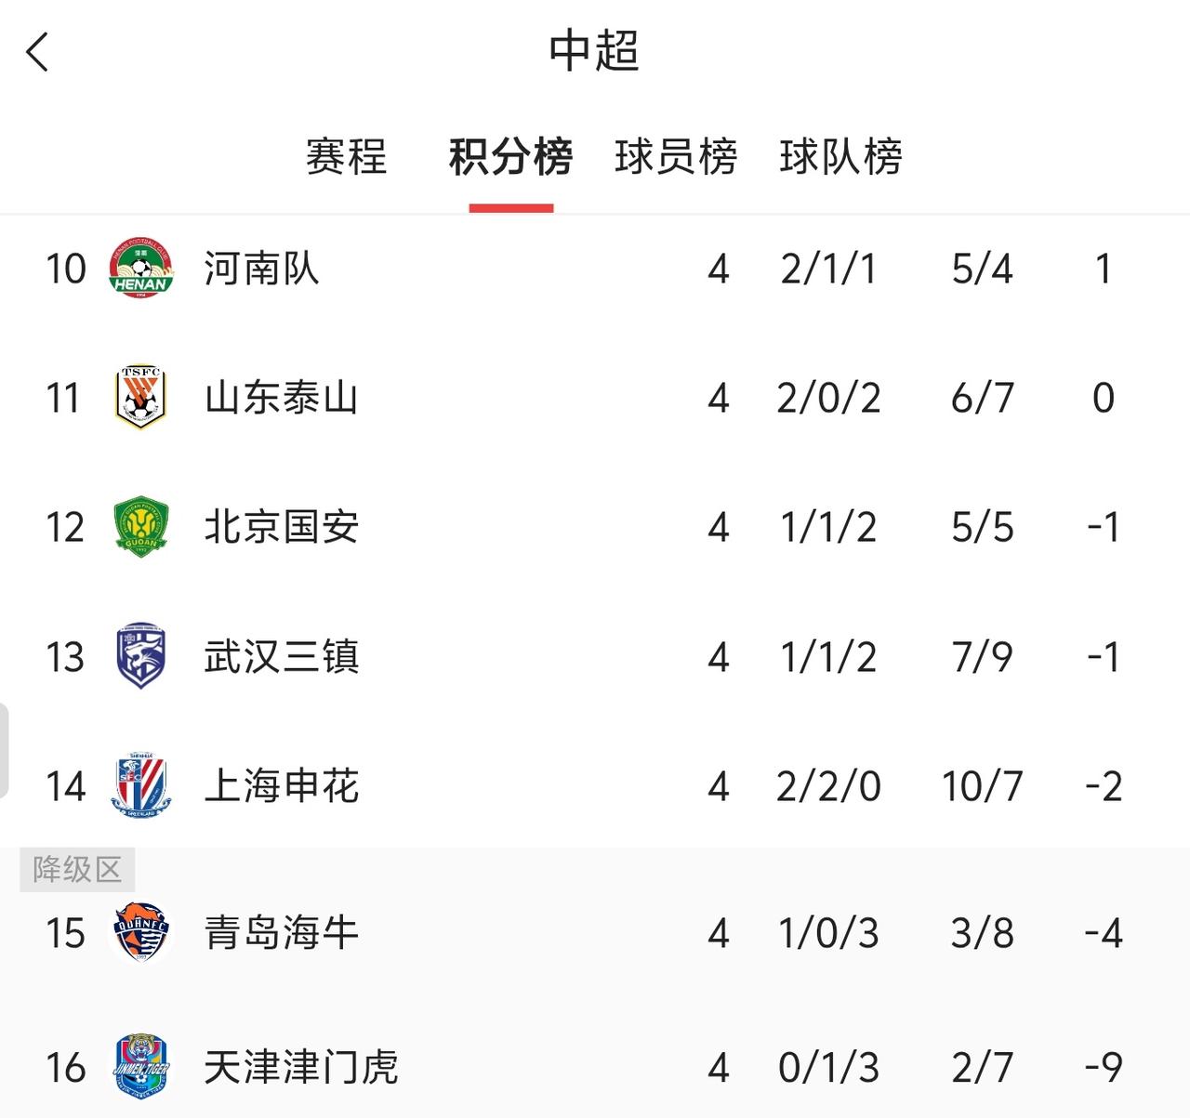Reselect the 积分榜 tab

511,158
